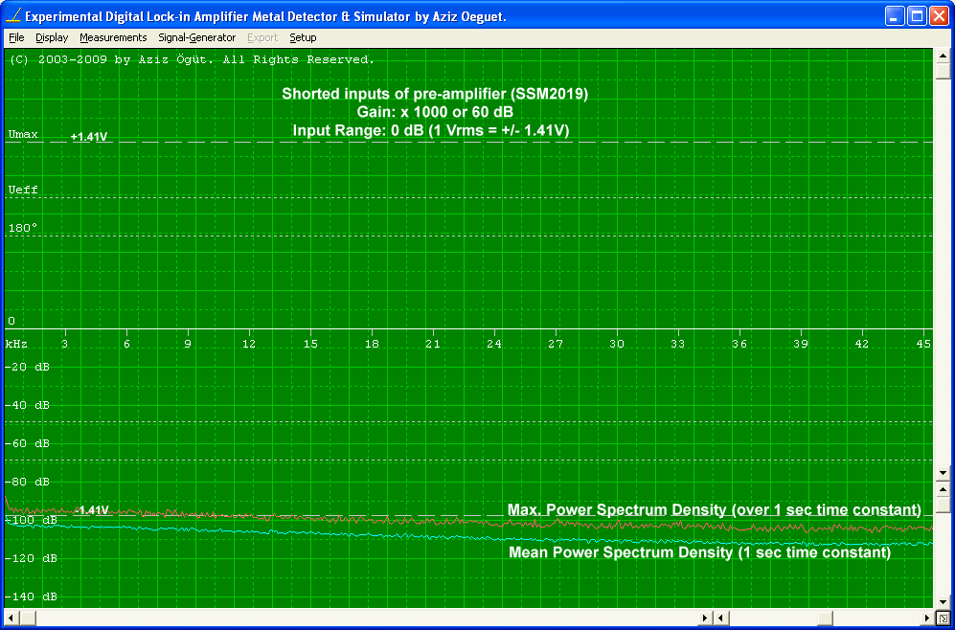
Task: Click left arrow of long horizontal scrollbar
Action: (x=11, y=619)
